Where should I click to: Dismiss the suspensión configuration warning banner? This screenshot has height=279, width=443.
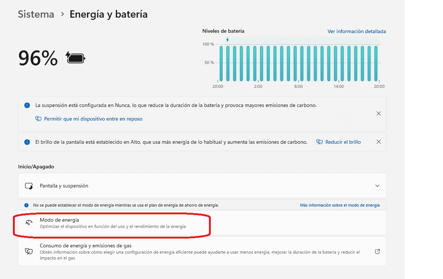pyautogui.click(x=378, y=113)
